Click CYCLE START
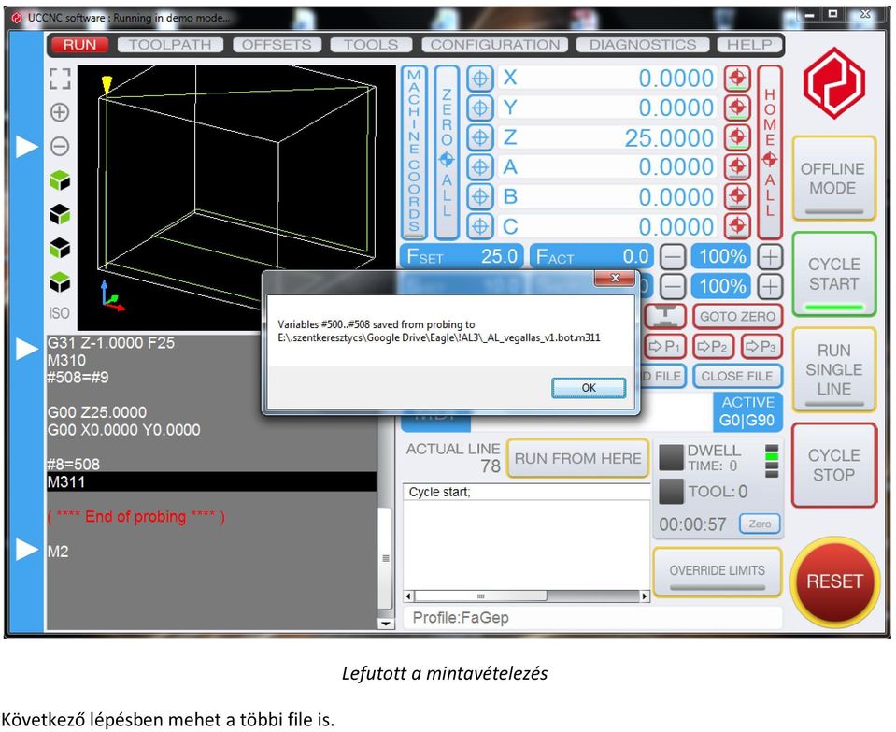The height and width of the screenshot is (732, 896). 833,274
